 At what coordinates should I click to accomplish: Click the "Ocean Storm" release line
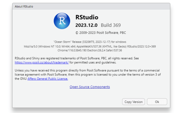click(x=90, y=42)
